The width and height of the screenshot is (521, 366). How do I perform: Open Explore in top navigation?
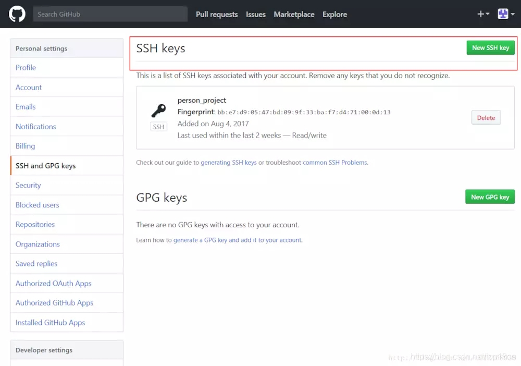pyautogui.click(x=334, y=14)
